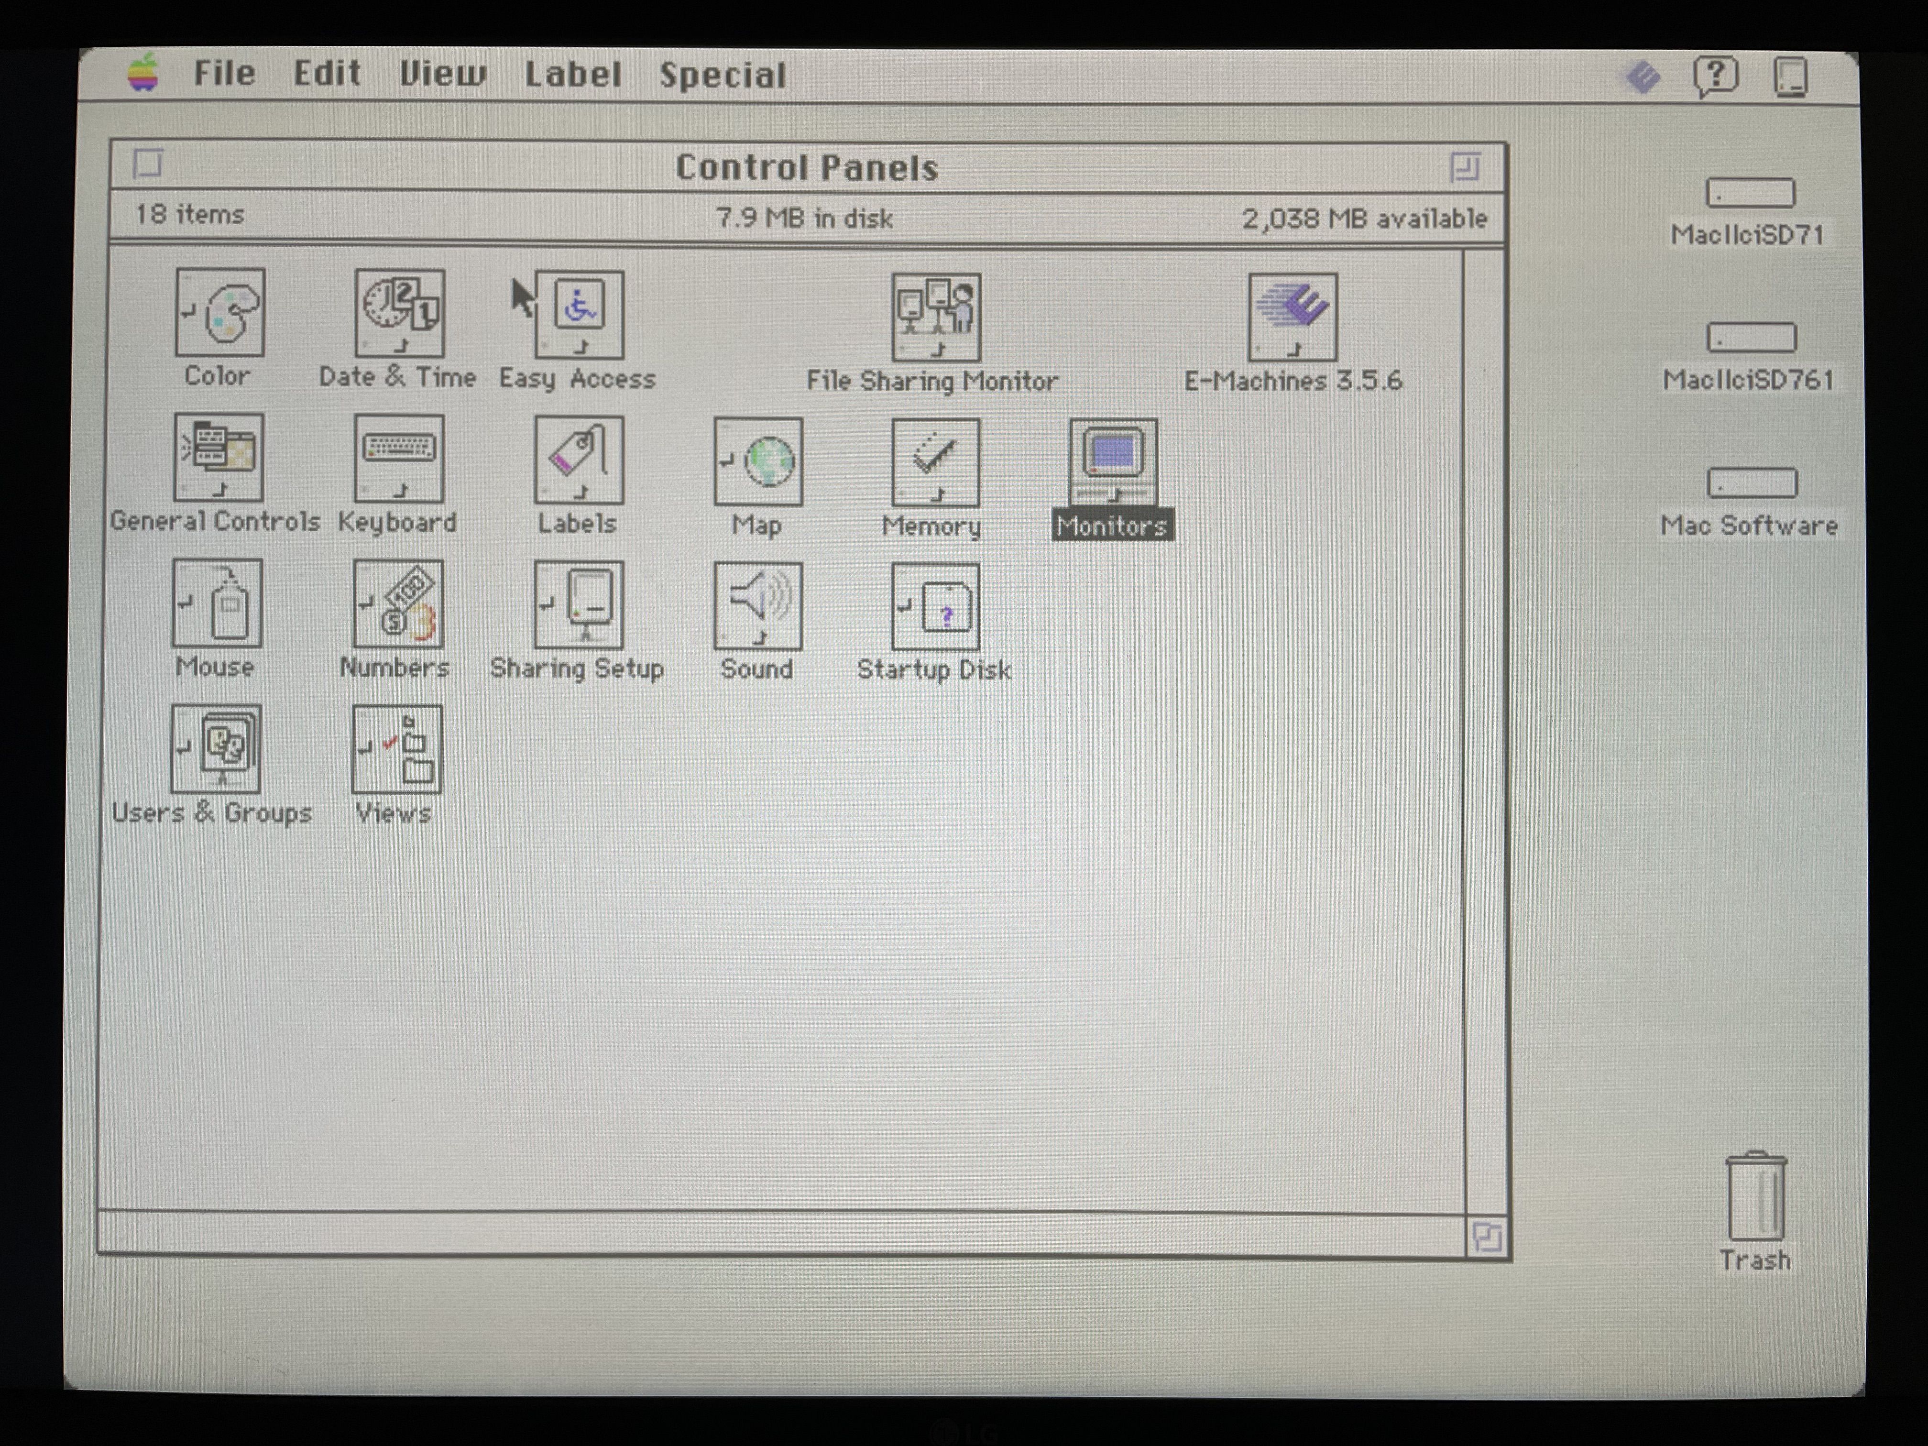Viewport: 1928px width, 1446px height.
Task: Open the Label menu
Action: tap(573, 74)
